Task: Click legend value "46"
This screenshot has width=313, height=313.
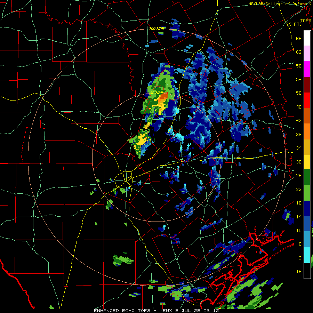Action: point(299,107)
